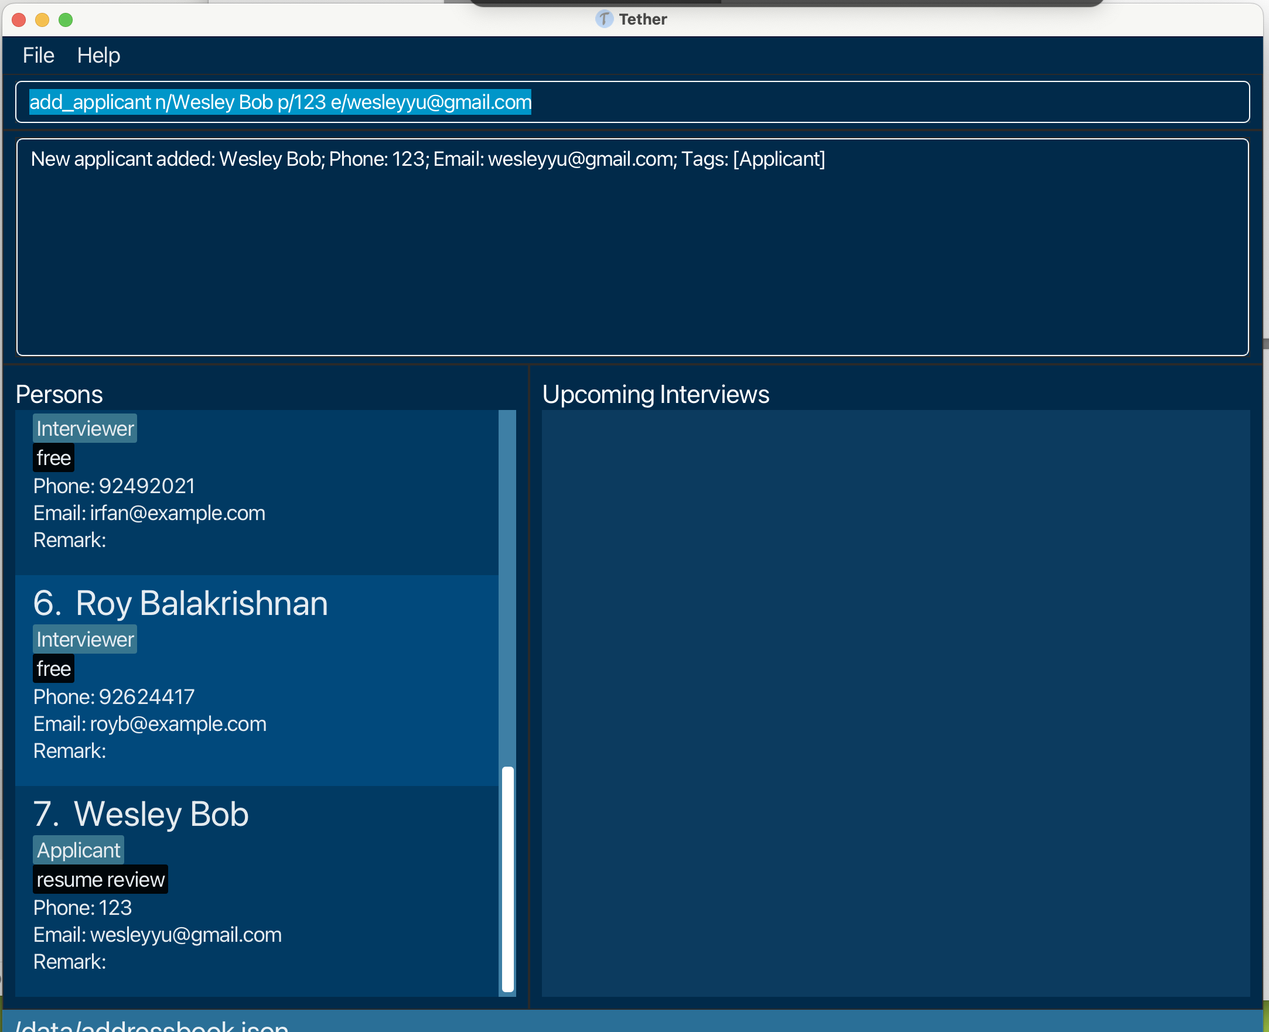The width and height of the screenshot is (1269, 1032).
Task: Toggle the resume review status badge
Action: (x=99, y=878)
